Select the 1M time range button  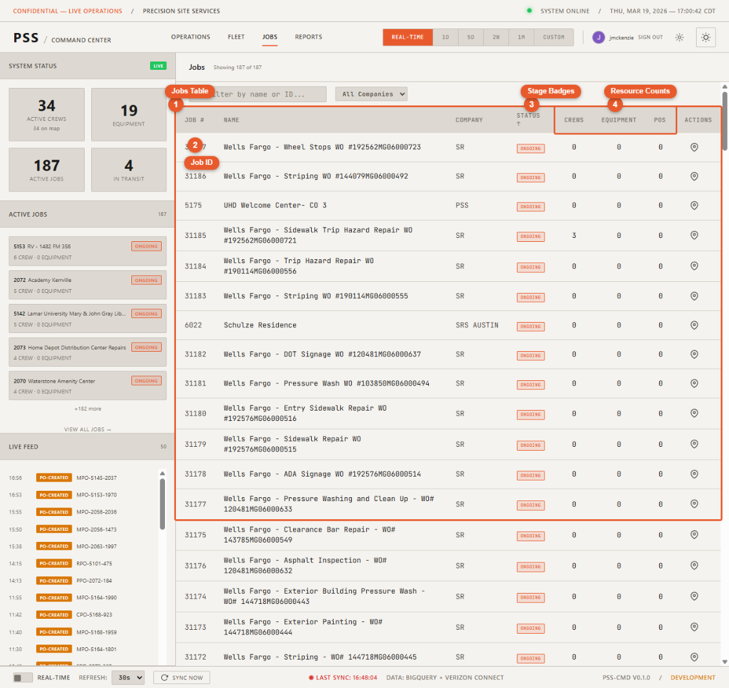pos(521,37)
